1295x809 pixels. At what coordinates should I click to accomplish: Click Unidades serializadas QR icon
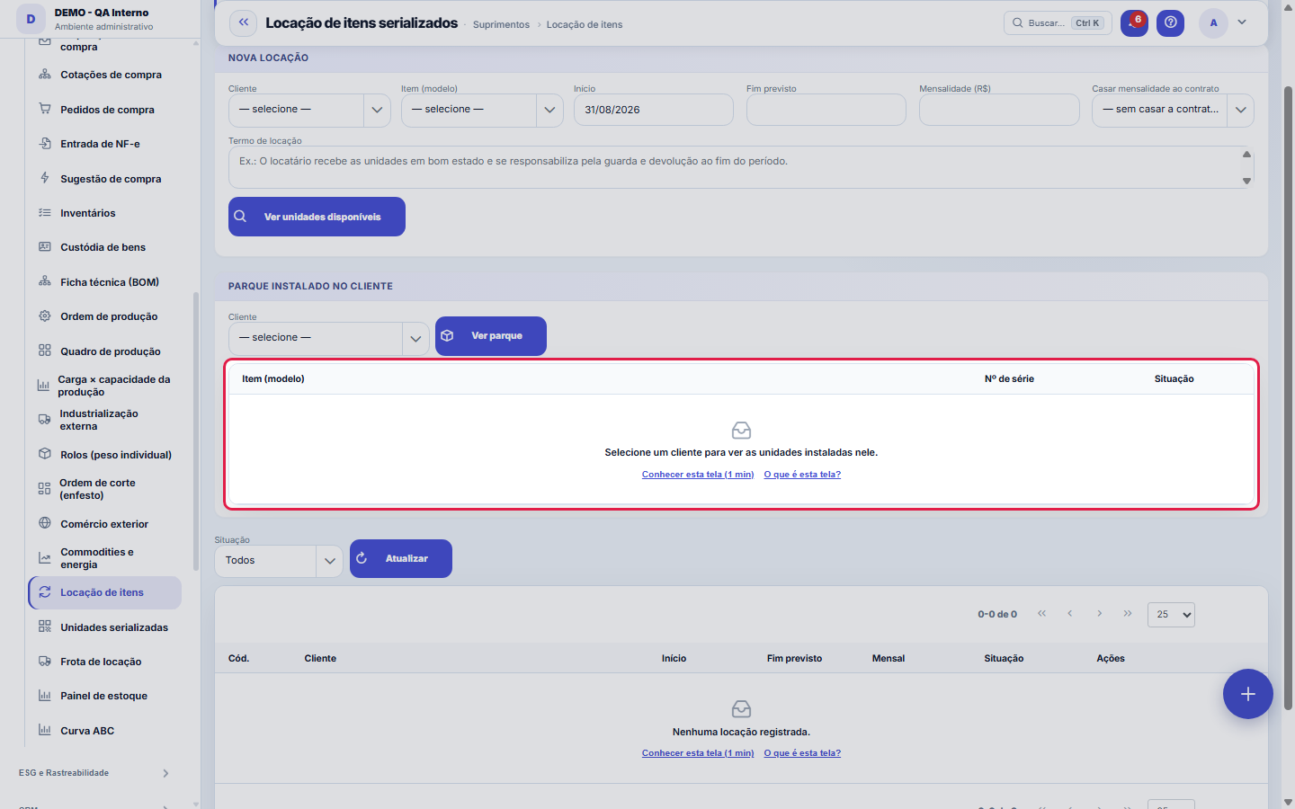(45, 627)
